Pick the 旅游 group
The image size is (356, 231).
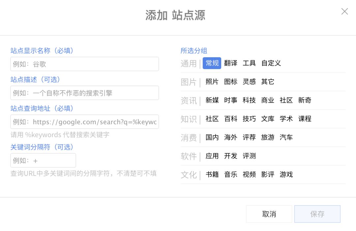(268, 137)
